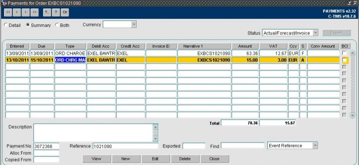The width and height of the screenshot is (359, 165).
Task: Click the View button
Action: tap(96, 159)
